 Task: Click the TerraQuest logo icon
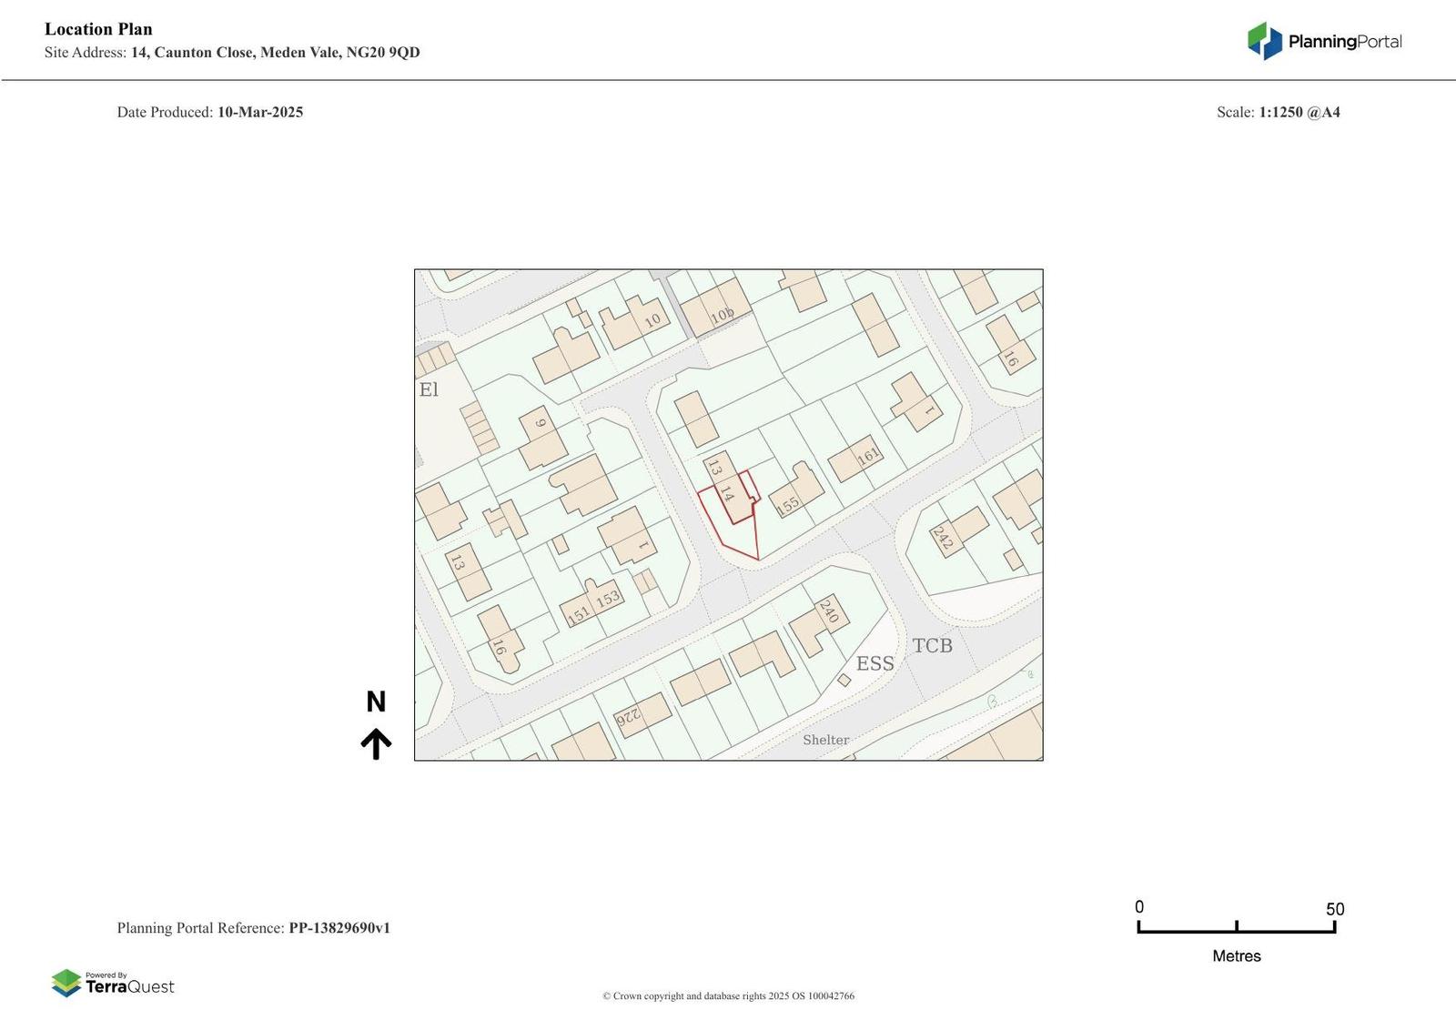pyautogui.click(x=66, y=983)
